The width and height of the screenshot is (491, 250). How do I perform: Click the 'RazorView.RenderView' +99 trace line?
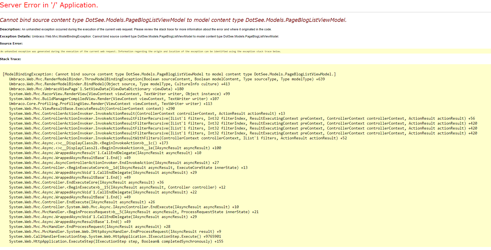pos(120,94)
